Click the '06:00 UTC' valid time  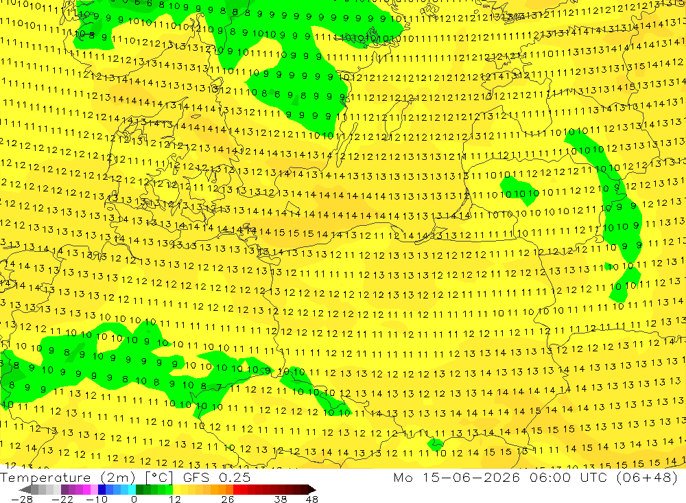click(569, 477)
